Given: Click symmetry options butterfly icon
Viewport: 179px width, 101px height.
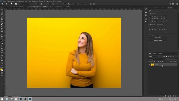Looking at the screenshot, I should (94, 4).
